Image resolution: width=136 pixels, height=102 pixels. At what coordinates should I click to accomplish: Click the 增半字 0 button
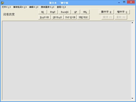tap(122, 12)
